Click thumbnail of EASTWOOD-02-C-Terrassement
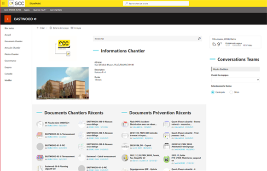The width and height of the screenshot is (267, 171). coord(40,158)
